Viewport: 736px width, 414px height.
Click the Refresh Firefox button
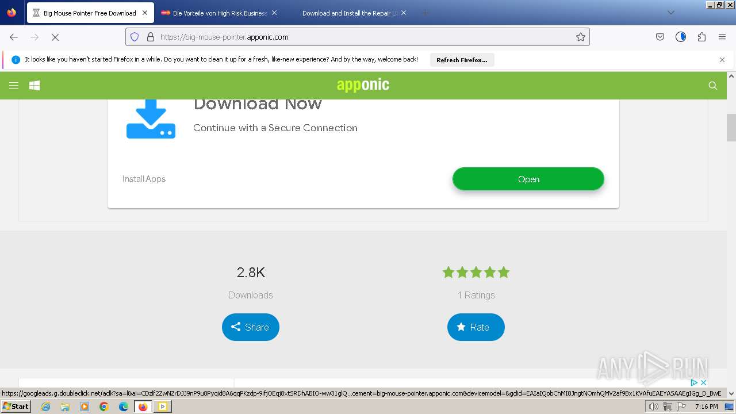[462, 60]
